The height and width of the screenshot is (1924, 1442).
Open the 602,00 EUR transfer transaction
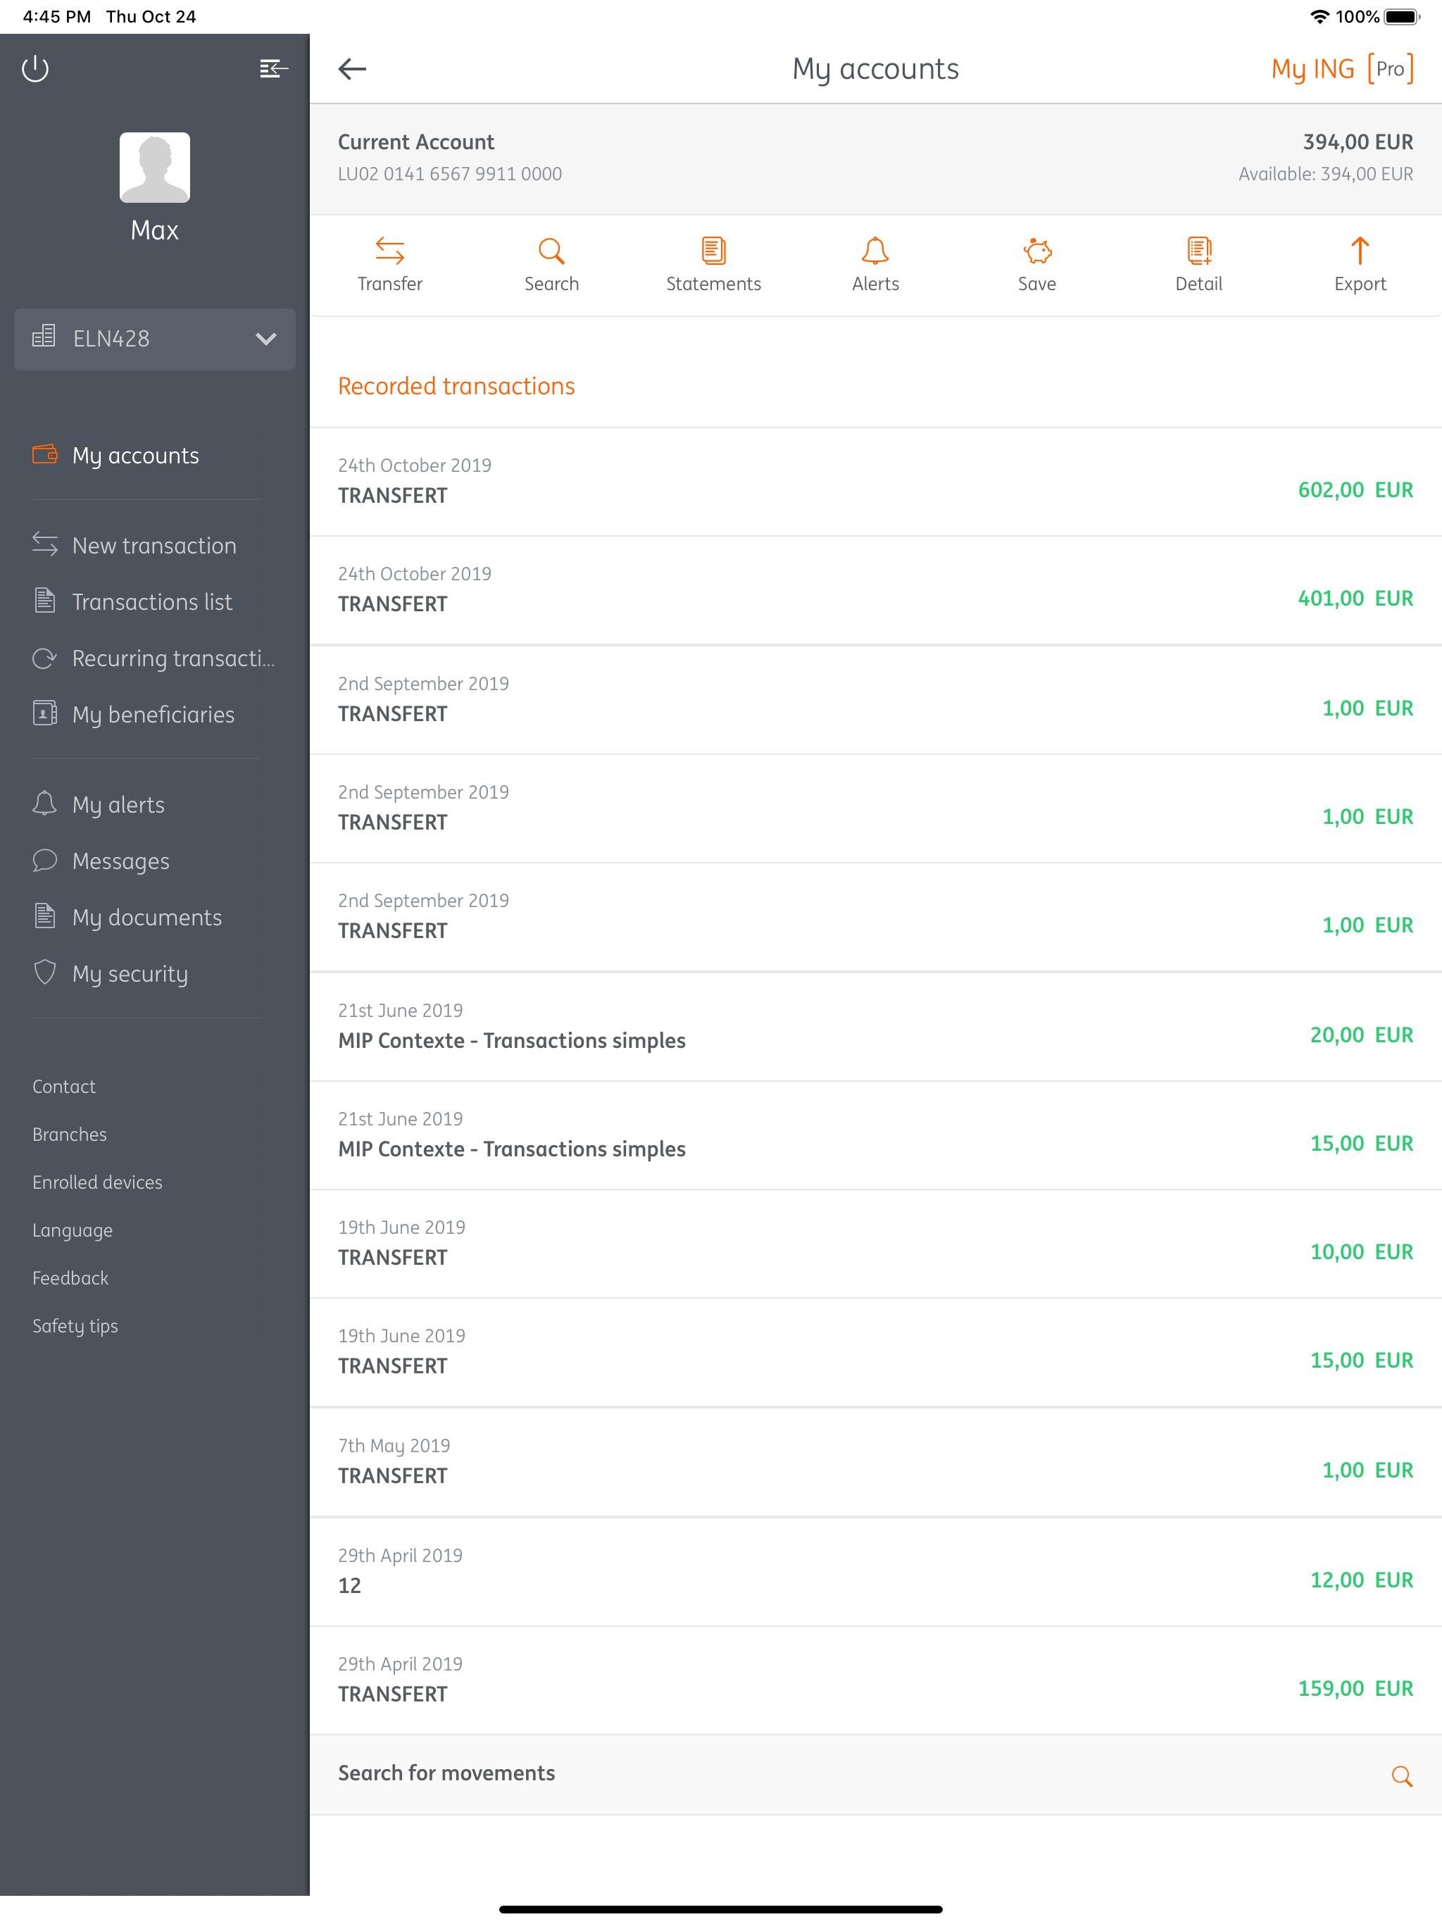pos(875,481)
